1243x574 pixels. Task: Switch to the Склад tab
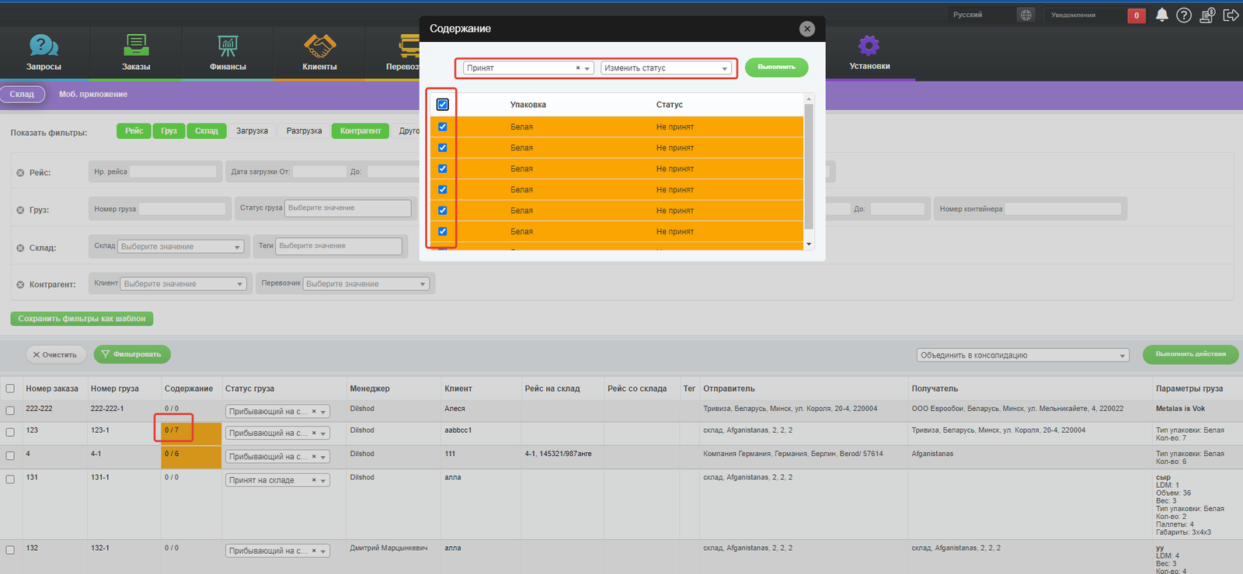[x=22, y=95]
